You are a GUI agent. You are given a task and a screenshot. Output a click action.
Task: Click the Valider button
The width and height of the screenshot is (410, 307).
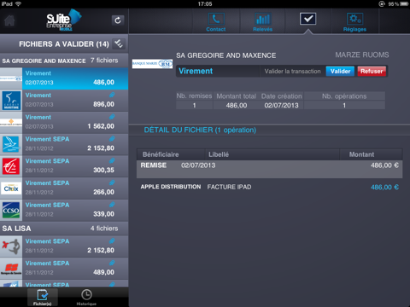(x=340, y=71)
